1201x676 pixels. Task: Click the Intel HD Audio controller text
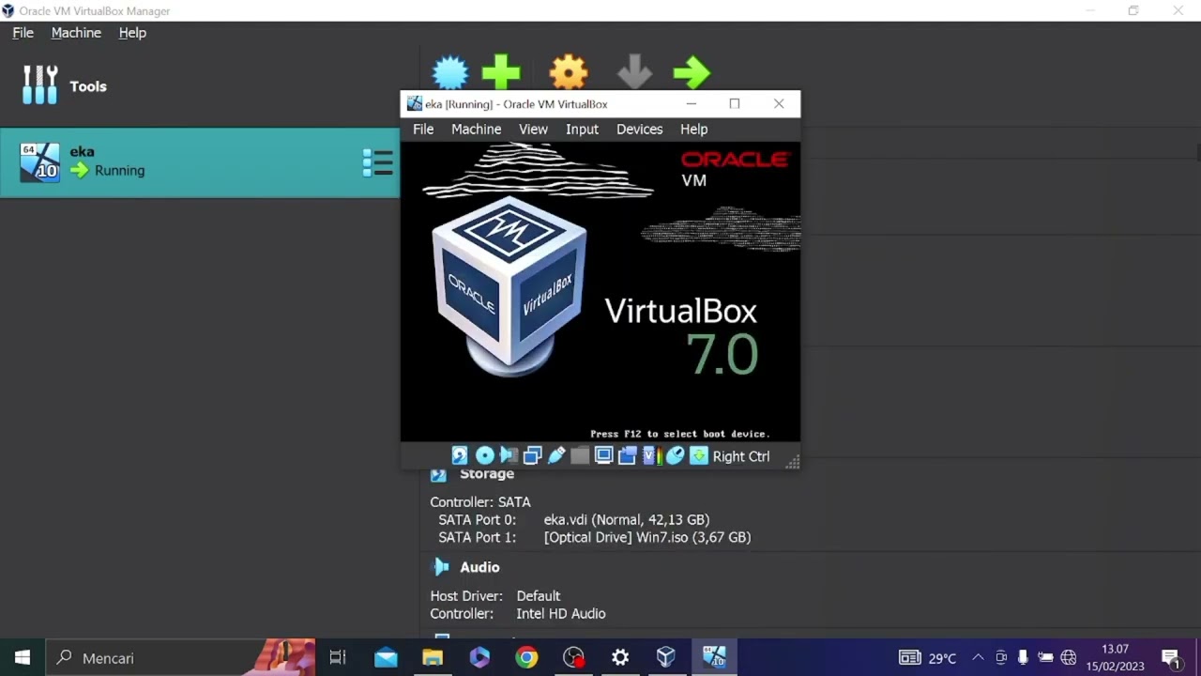(x=561, y=614)
